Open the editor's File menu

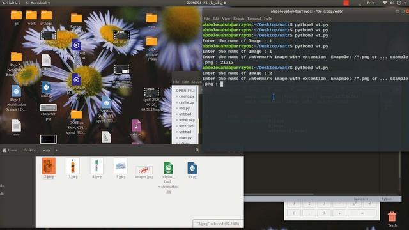[176, 82]
